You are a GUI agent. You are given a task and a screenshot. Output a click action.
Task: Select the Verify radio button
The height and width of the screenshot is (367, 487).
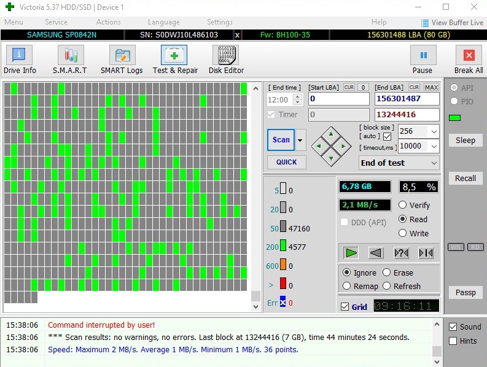[403, 205]
